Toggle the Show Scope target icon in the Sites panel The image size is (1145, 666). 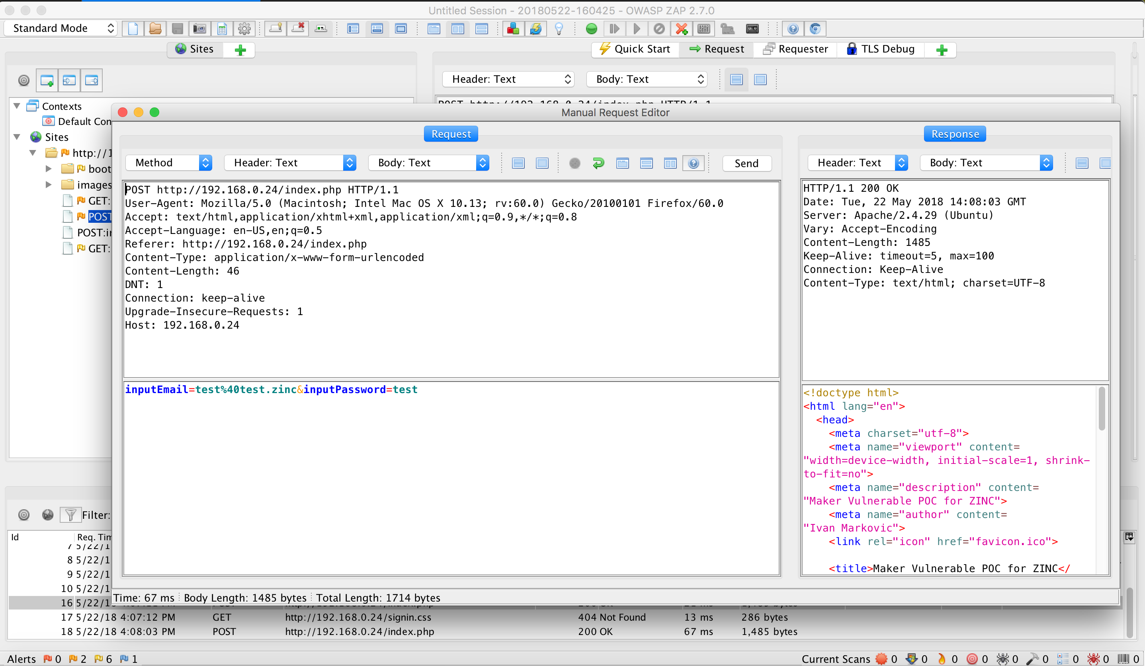tap(23, 80)
